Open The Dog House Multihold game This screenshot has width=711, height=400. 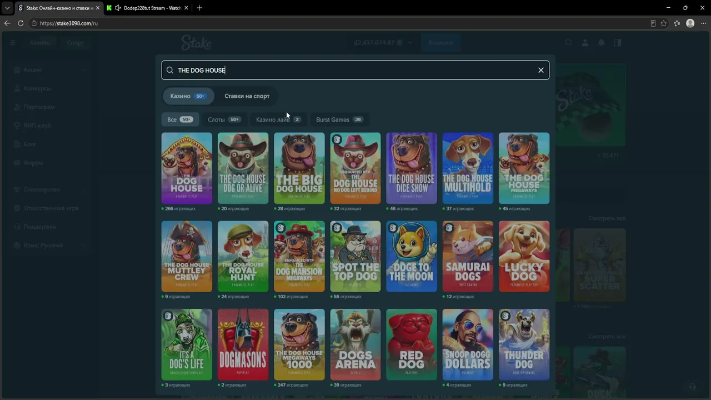coord(468,168)
